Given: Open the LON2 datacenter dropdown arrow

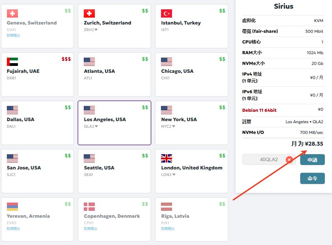Looking at the screenshot, I should [174, 175].
